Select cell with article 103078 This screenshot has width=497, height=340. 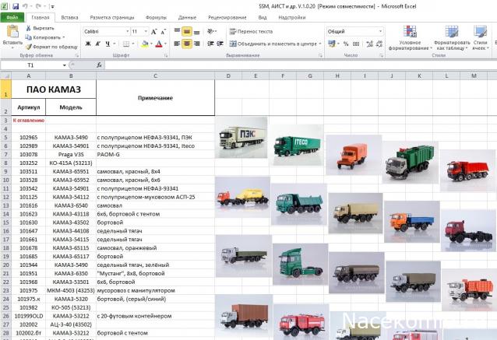tap(29, 155)
